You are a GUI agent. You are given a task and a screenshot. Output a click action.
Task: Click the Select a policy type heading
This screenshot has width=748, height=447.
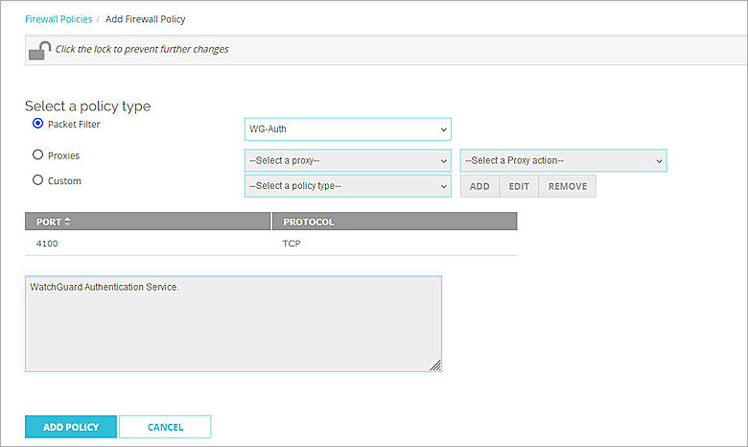(x=88, y=106)
